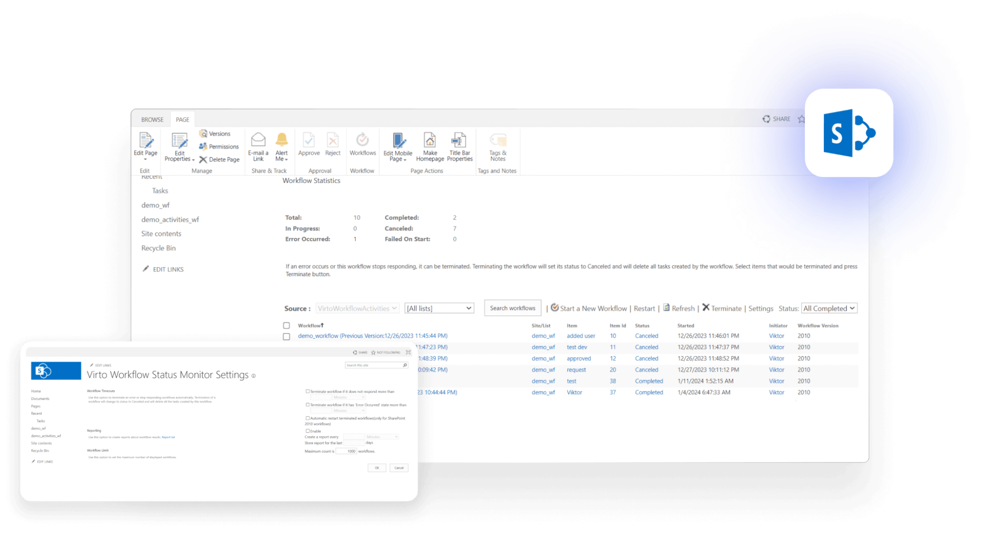Click the Search workflows button
The image size is (983, 535).
pyautogui.click(x=512, y=308)
